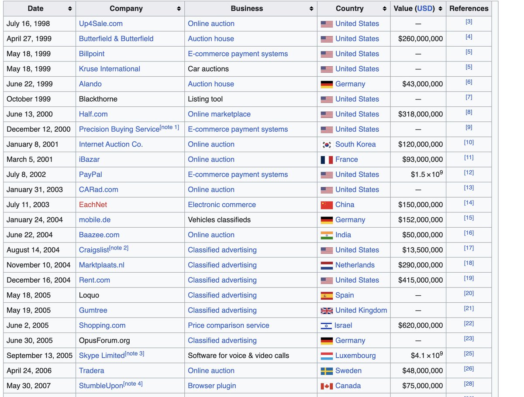Open the Craigslist company link

point(94,250)
